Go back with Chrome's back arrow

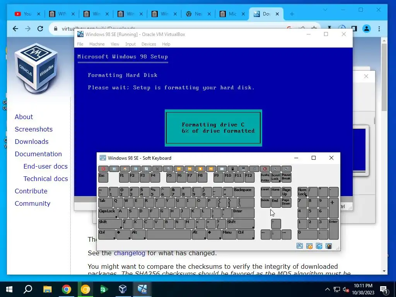(x=15, y=29)
